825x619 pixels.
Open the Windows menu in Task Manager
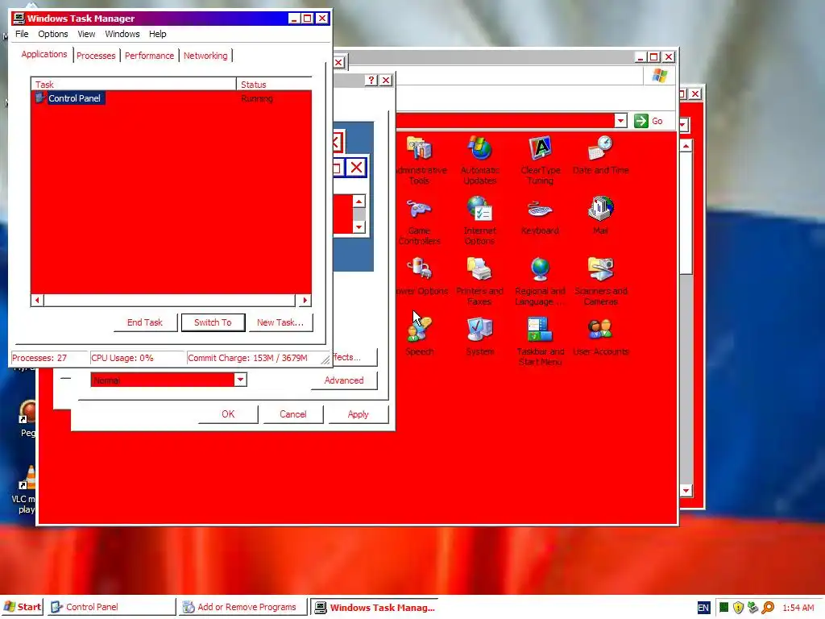coord(122,34)
